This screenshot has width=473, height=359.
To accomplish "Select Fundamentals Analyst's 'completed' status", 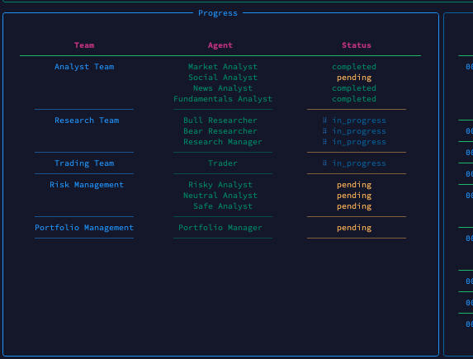I will click(354, 99).
